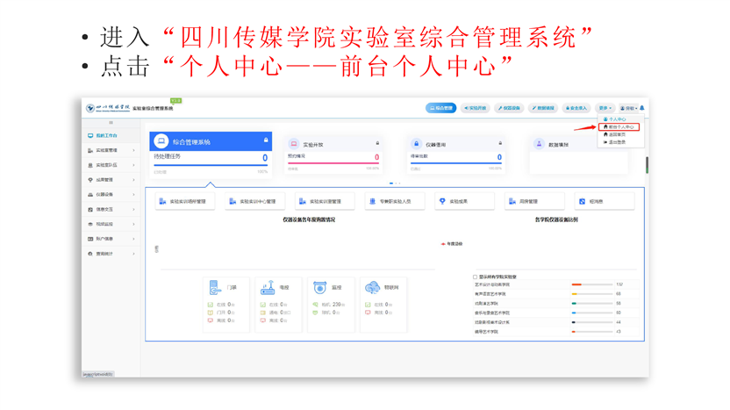The image size is (730, 410).
Task: Click the lock icon on 综合管理系统 card
Action: [x=266, y=140]
